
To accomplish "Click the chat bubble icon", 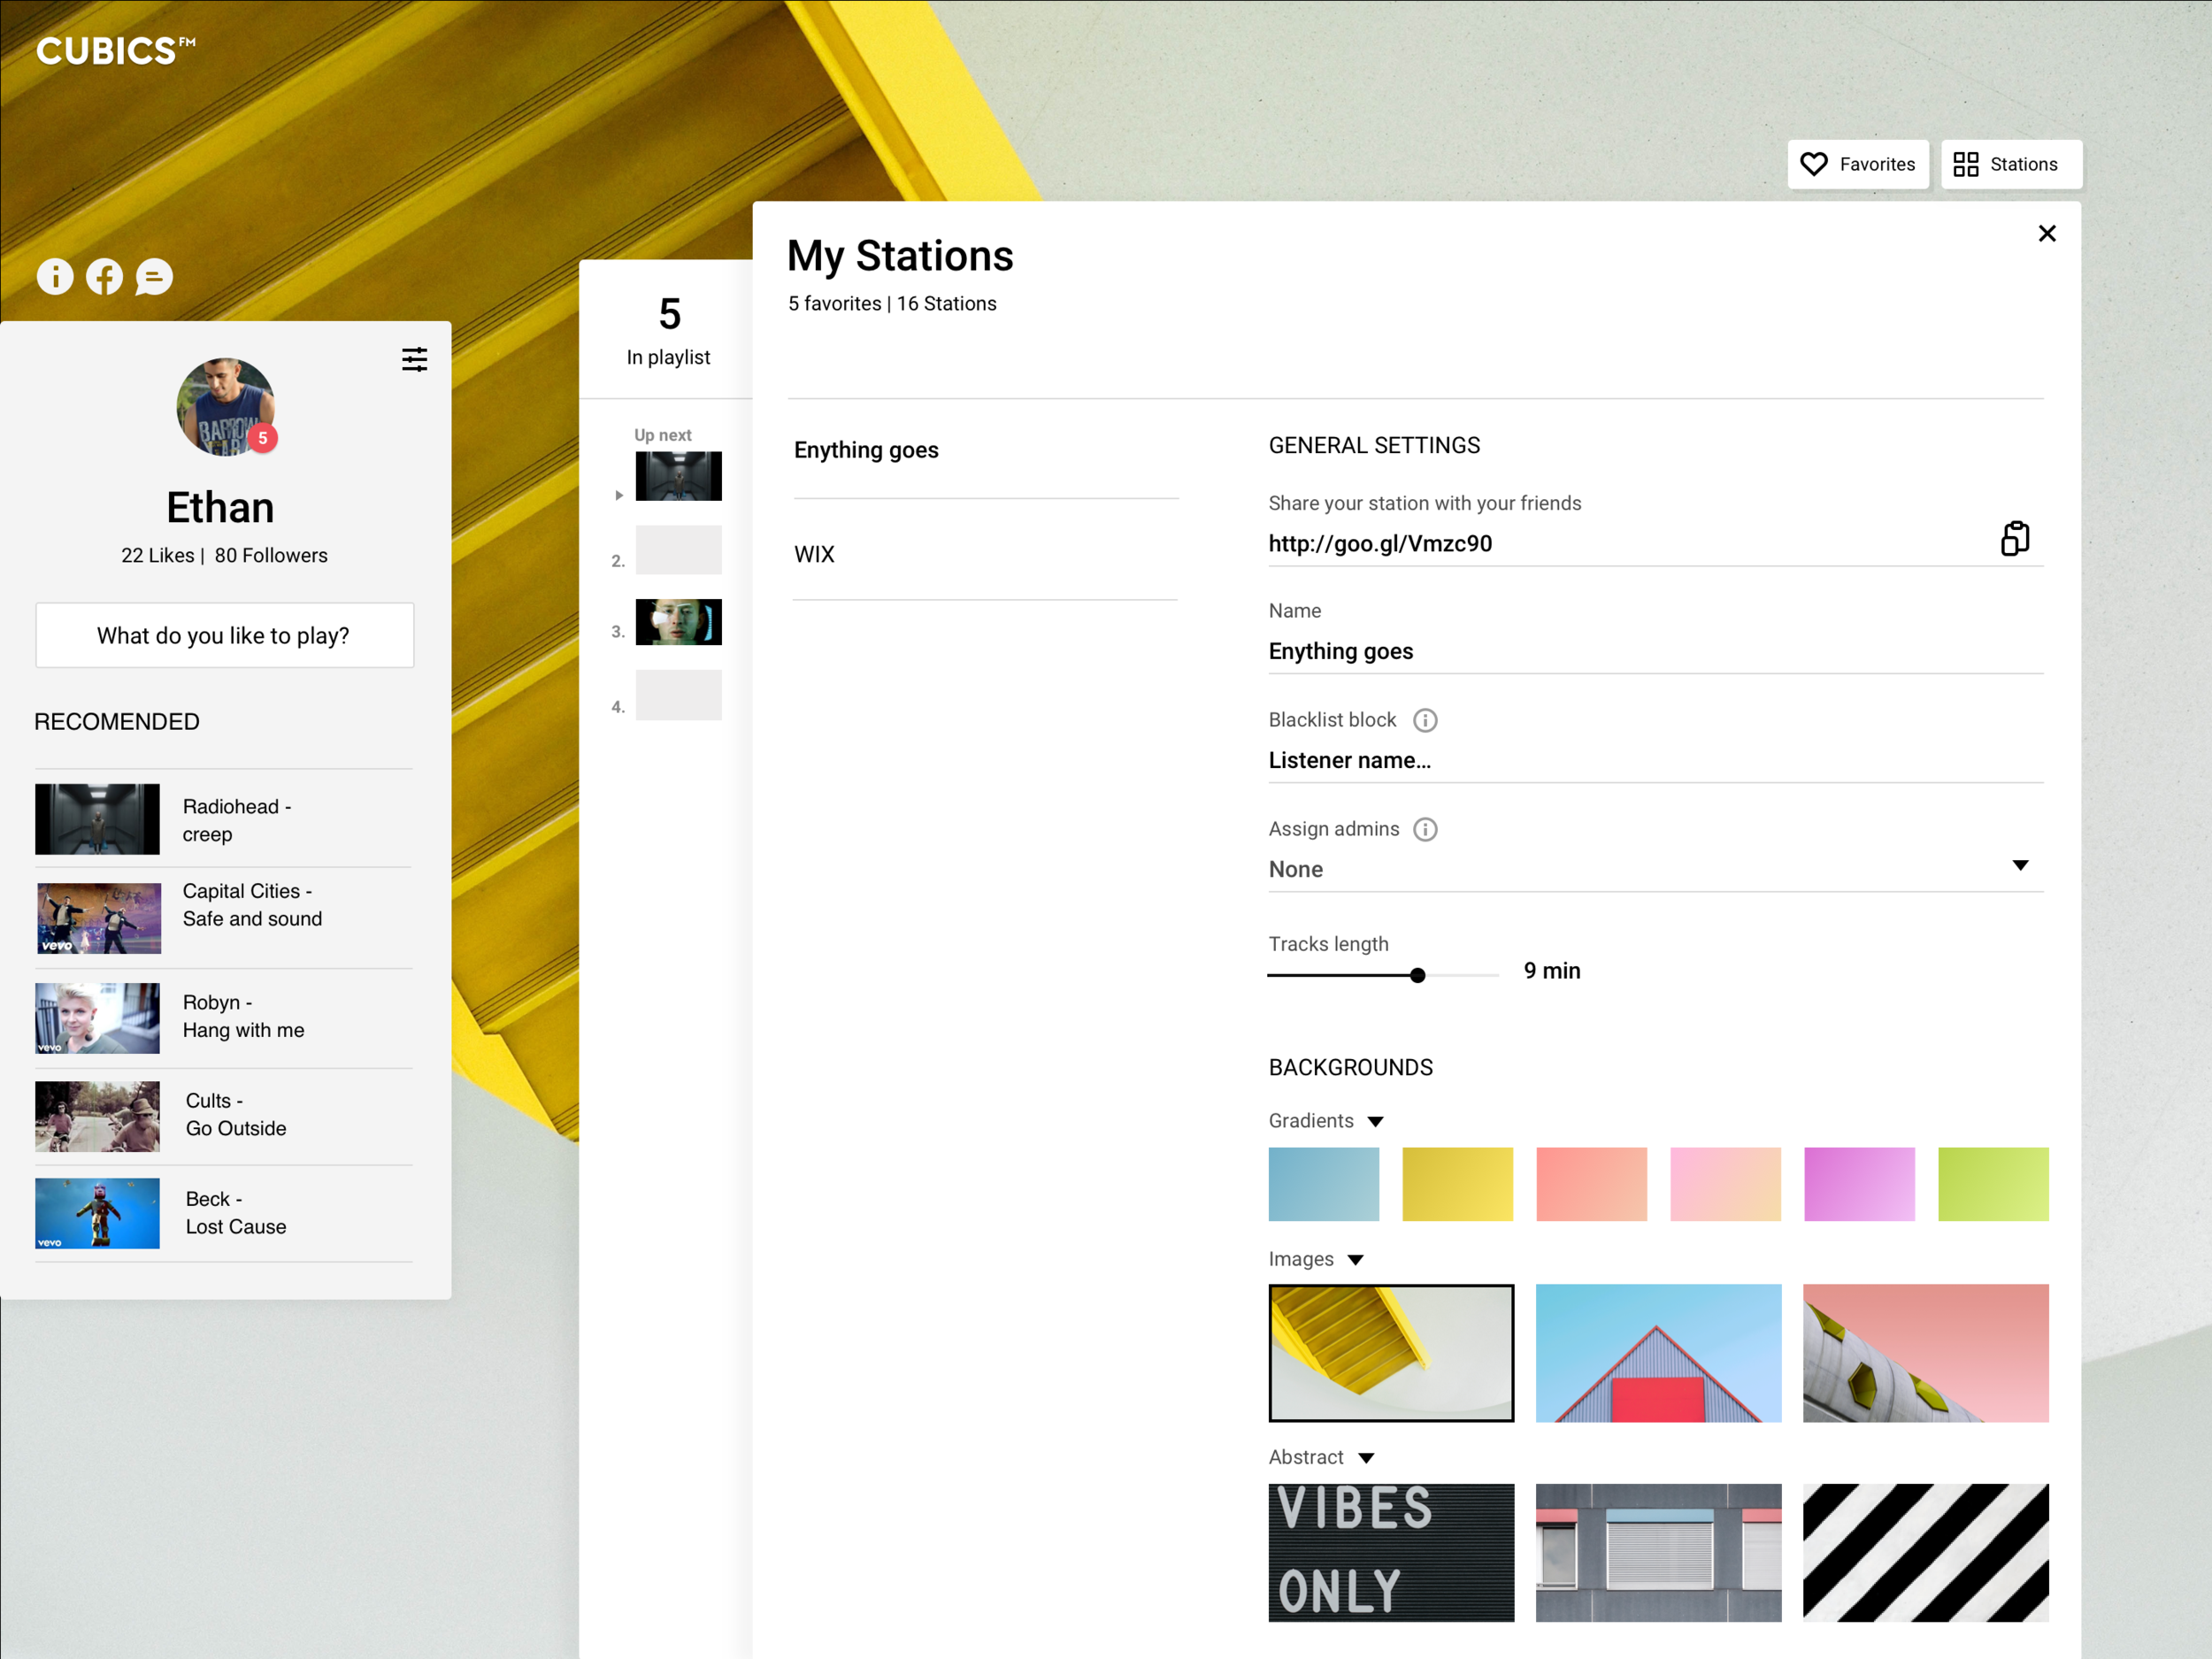I will tap(154, 277).
